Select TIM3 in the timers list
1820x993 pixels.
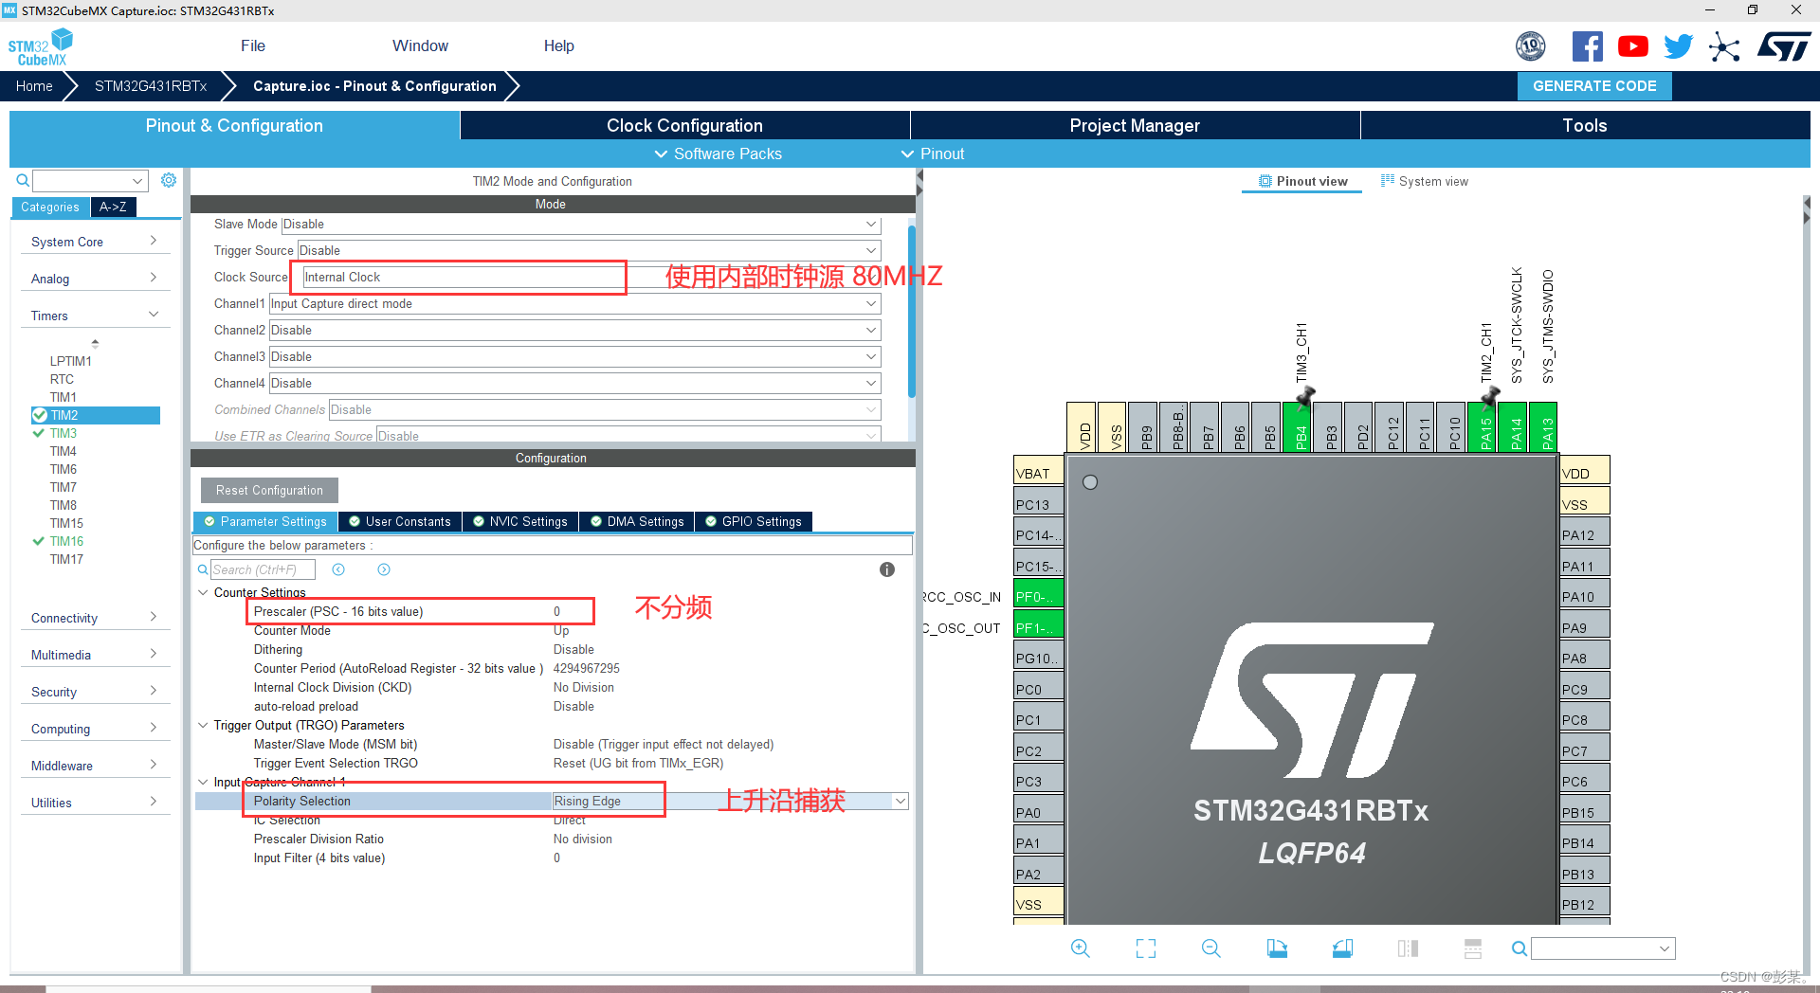(64, 433)
